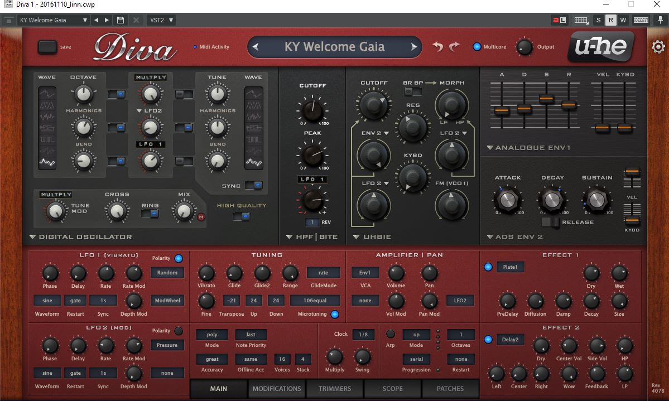Open the virtual keyboard icon in host toolbar
Screen dimensions: 669x401
coord(641,20)
